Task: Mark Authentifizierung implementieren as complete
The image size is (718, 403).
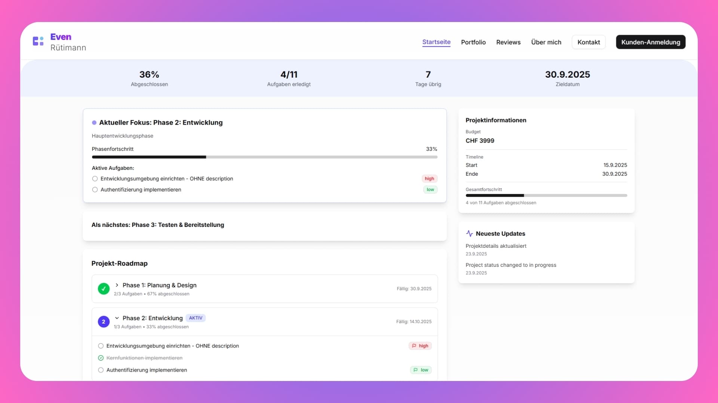Action: [x=101, y=370]
